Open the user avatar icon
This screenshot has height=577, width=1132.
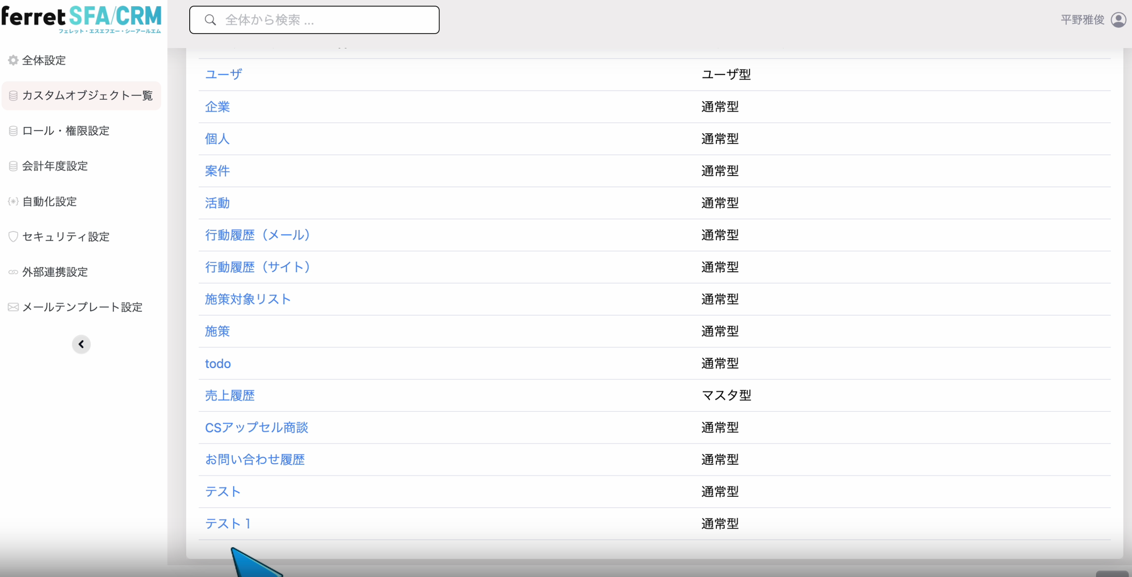coord(1118,20)
